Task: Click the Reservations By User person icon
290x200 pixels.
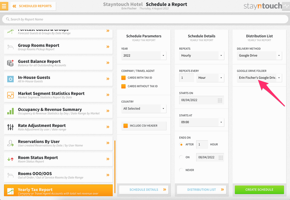Action: coord(10,143)
